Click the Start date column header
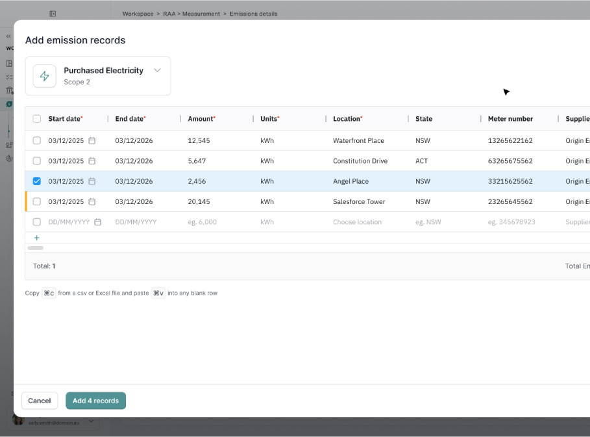The height and width of the screenshot is (437, 590). pyautogui.click(x=66, y=119)
